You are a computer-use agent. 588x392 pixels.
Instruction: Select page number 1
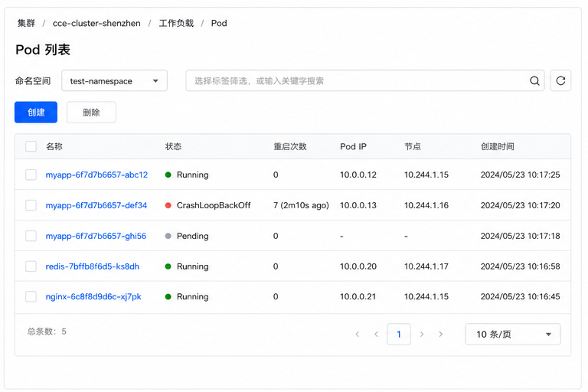click(x=399, y=335)
